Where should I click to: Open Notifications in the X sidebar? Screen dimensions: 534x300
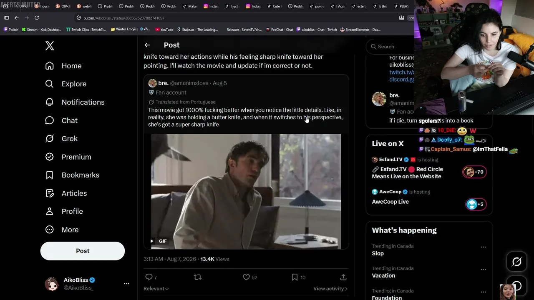(x=75, y=102)
